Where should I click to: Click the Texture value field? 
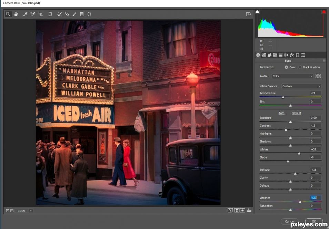pyautogui.click(x=316, y=170)
